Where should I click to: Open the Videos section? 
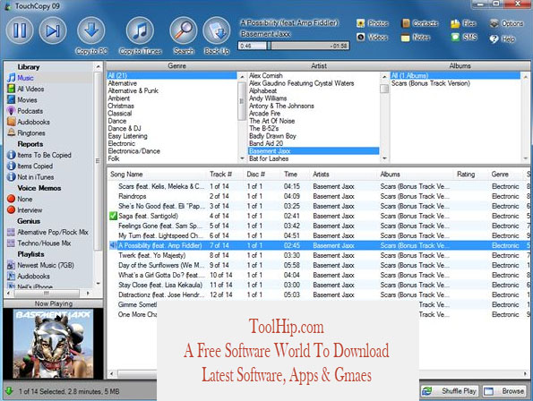(x=373, y=37)
